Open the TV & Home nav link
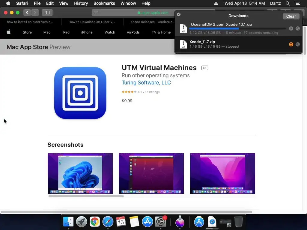This screenshot has width=307, height=230. 161,32
